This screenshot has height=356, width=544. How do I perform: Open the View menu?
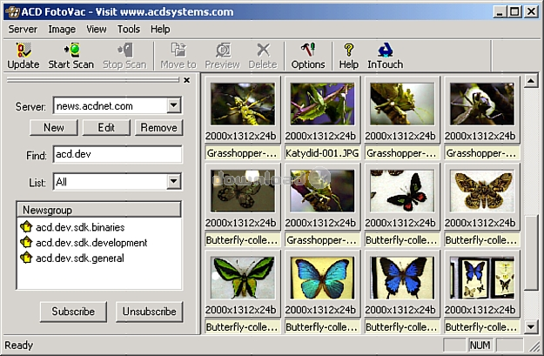click(x=97, y=29)
